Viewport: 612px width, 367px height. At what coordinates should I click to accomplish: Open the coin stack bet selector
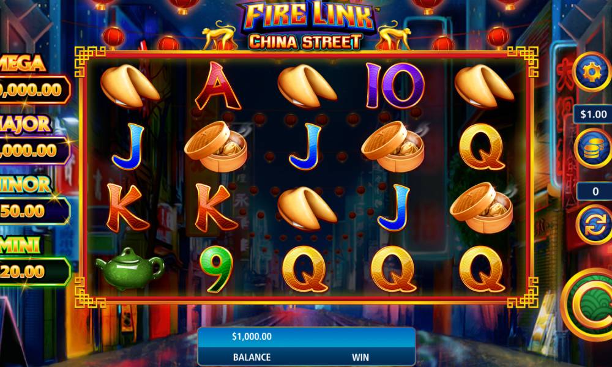(x=594, y=149)
